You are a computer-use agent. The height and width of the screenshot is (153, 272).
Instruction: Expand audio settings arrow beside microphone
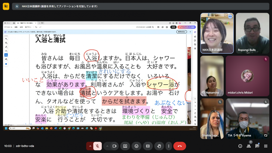click(x=90, y=146)
